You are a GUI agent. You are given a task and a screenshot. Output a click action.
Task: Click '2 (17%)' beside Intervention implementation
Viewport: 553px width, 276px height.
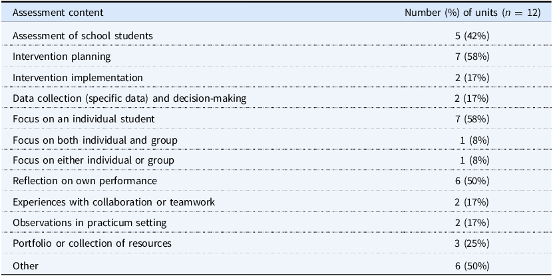(472, 78)
